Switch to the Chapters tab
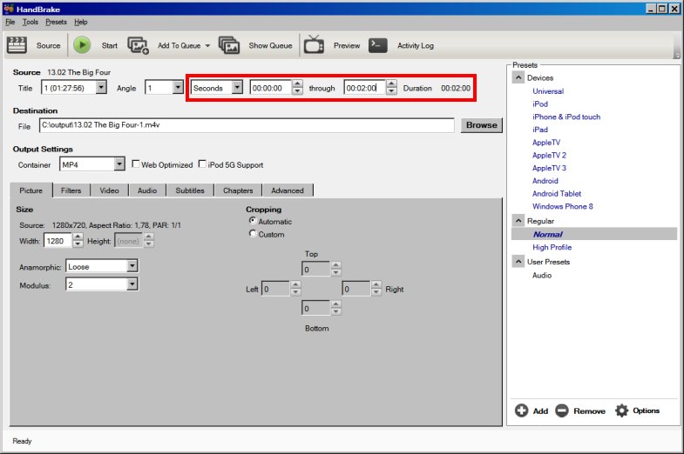 coord(238,190)
